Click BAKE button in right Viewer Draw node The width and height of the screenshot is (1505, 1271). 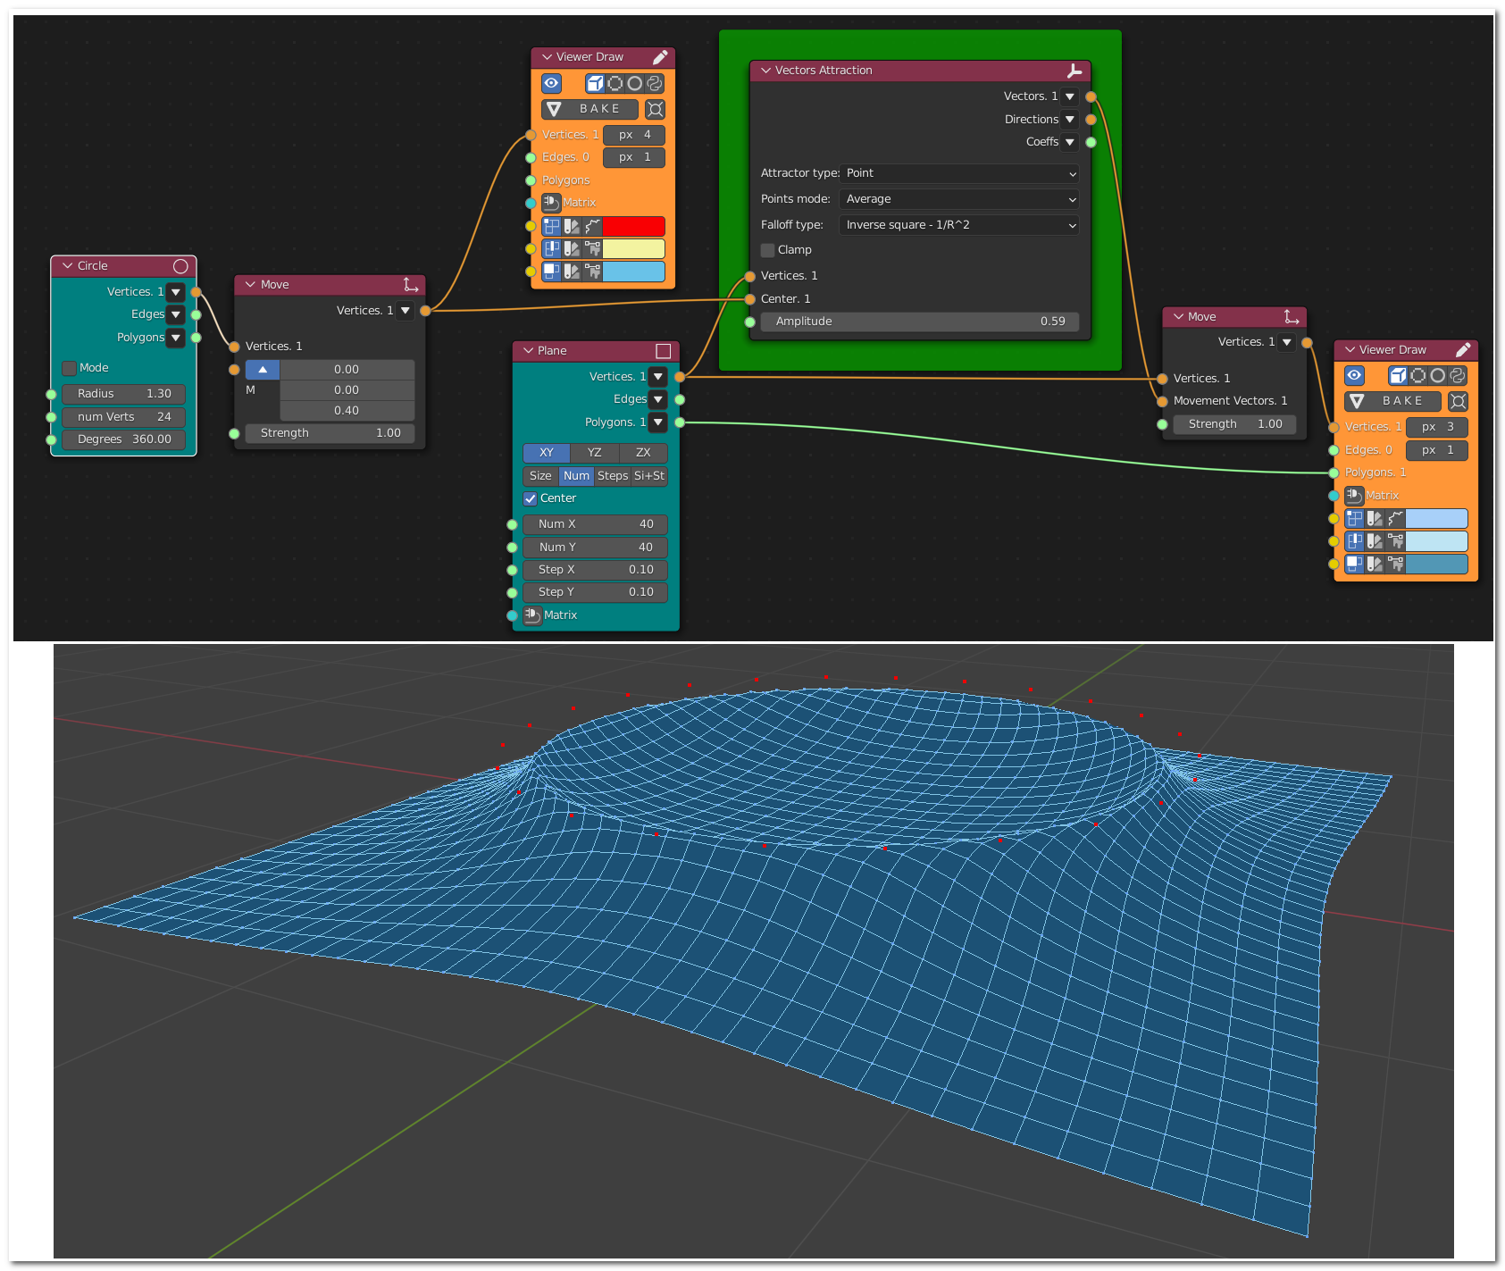tap(1393, 401)
